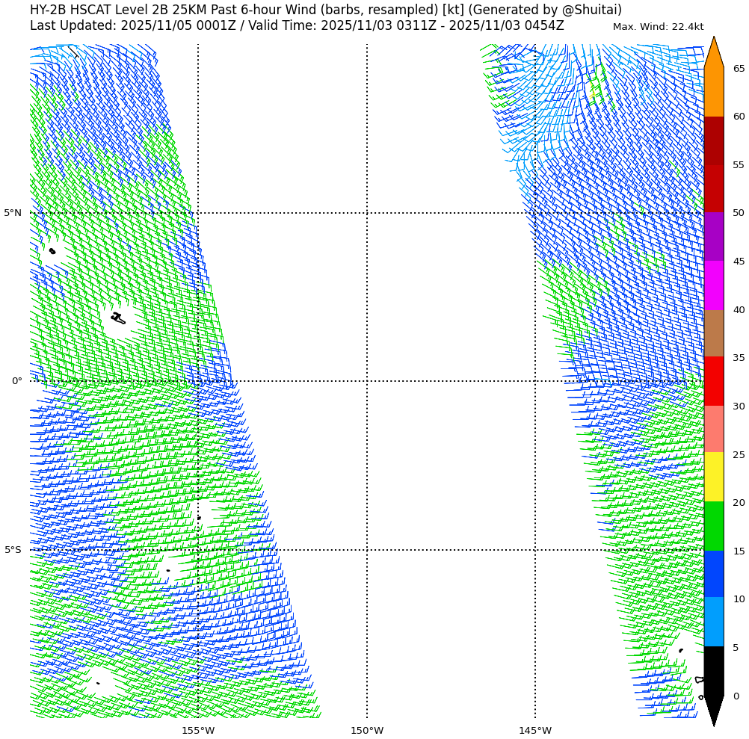Click the orange arrow atop the colorbar
The width and height of the screenshot is (749, 739).
[714, 54]
